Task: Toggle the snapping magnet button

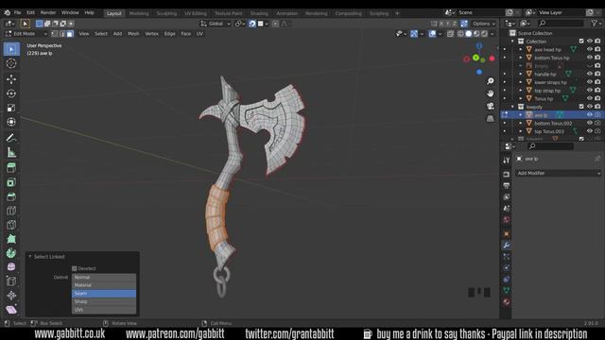Action: point(252,24)
